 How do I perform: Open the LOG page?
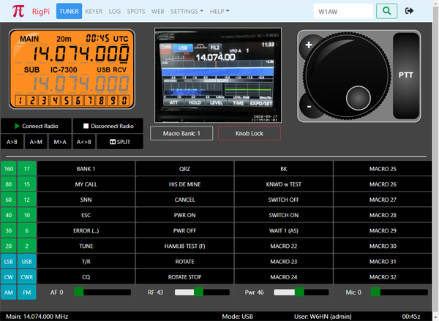point(115,11)
